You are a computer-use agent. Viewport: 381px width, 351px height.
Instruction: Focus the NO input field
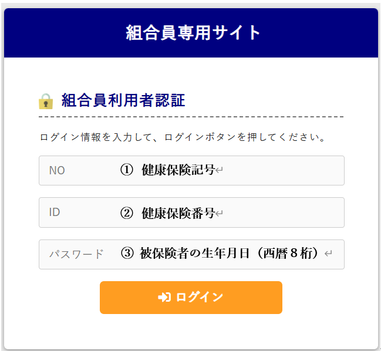tap(191, 171)
